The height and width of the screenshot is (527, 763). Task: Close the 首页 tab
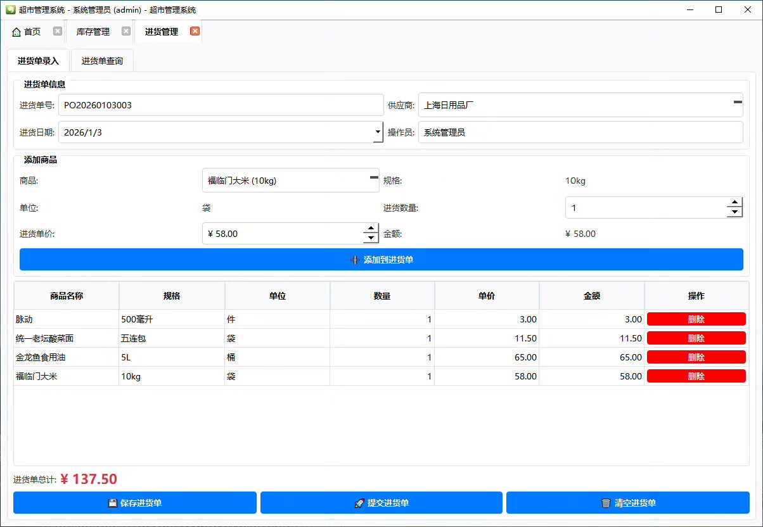coord(58,31)
